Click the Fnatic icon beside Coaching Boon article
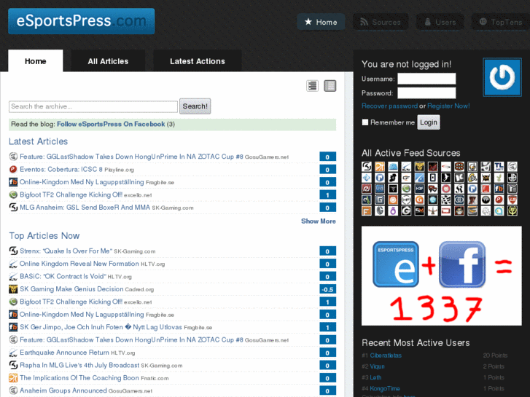 [x=13, y=378]
